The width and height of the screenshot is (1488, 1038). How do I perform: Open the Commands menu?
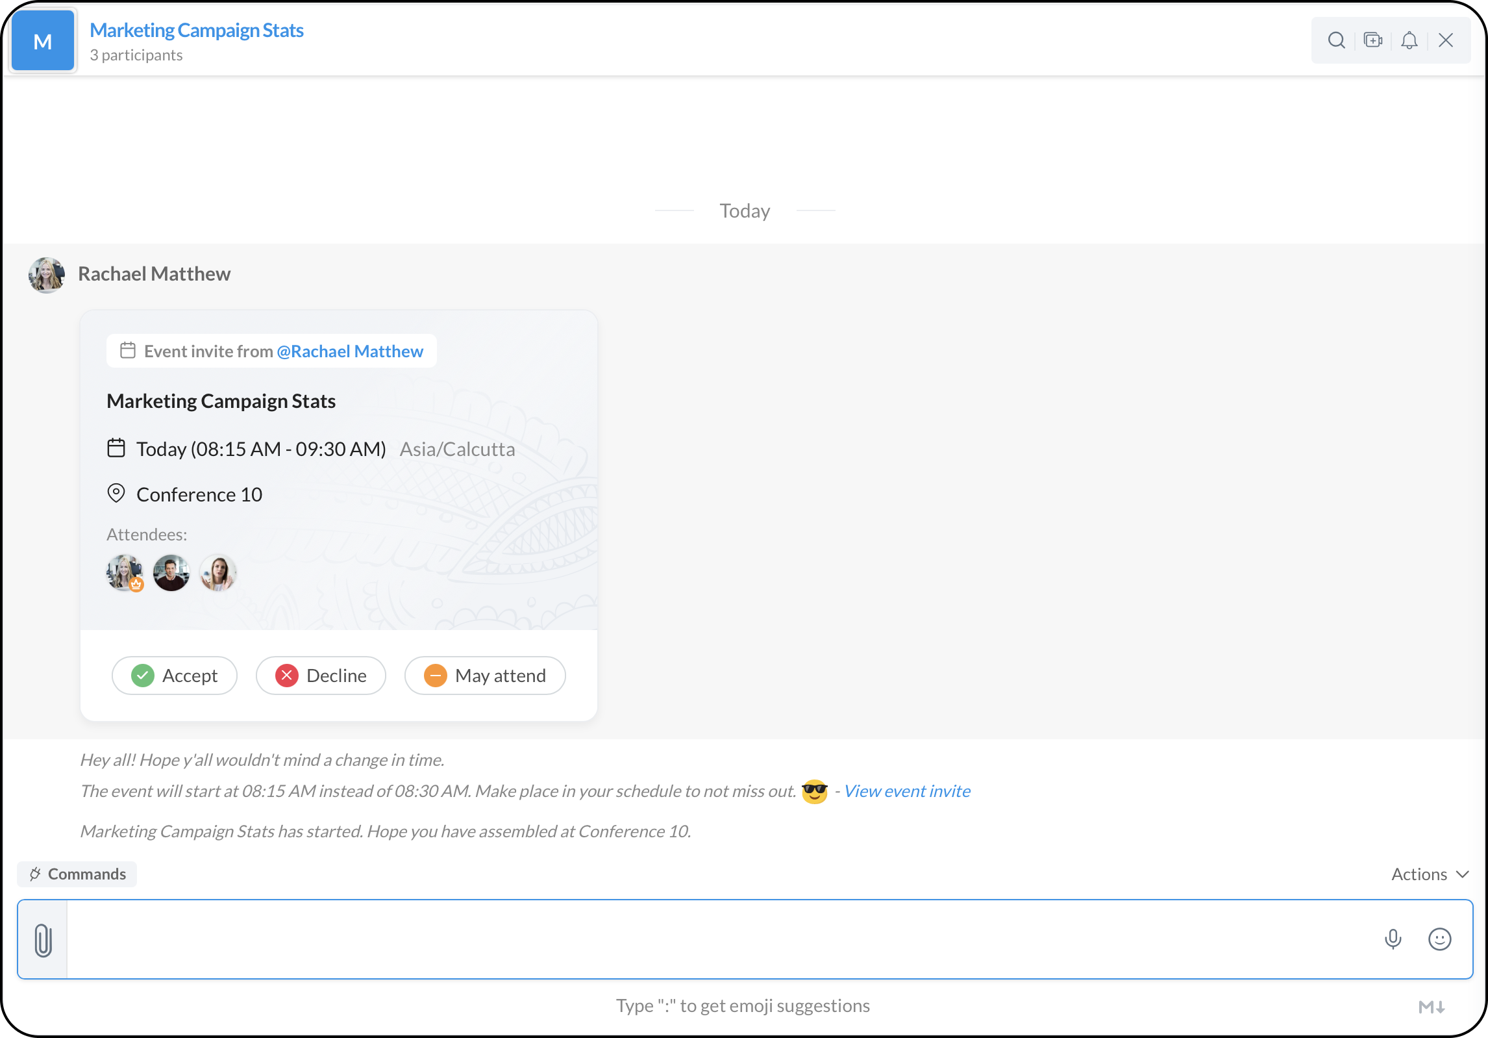(x=77, y=874)
